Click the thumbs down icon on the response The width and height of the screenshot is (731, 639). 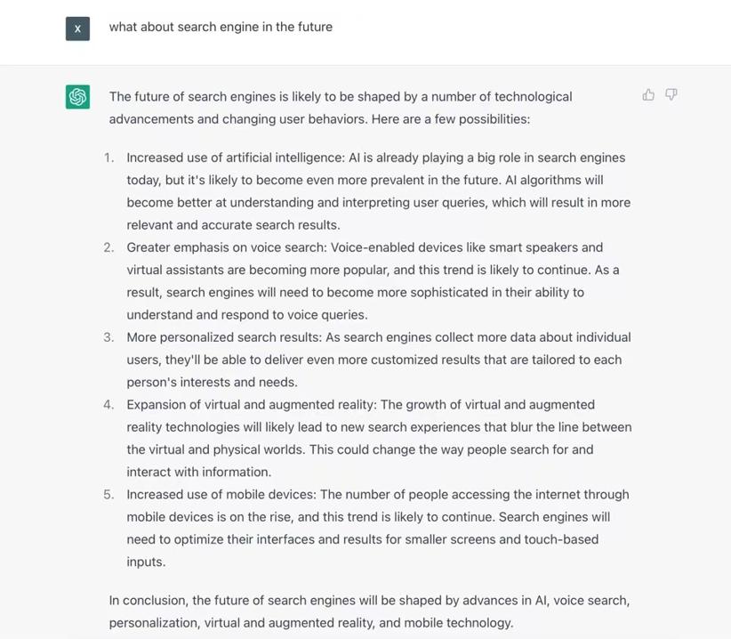pyautogui.click(x=671, y=95)
